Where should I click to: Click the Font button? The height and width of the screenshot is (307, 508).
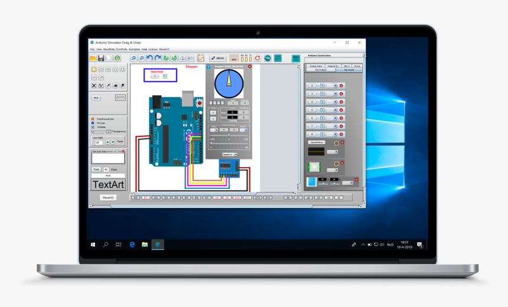tap(96, 169)
